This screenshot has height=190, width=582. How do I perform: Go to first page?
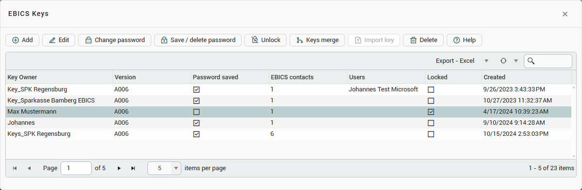point(15,168)
